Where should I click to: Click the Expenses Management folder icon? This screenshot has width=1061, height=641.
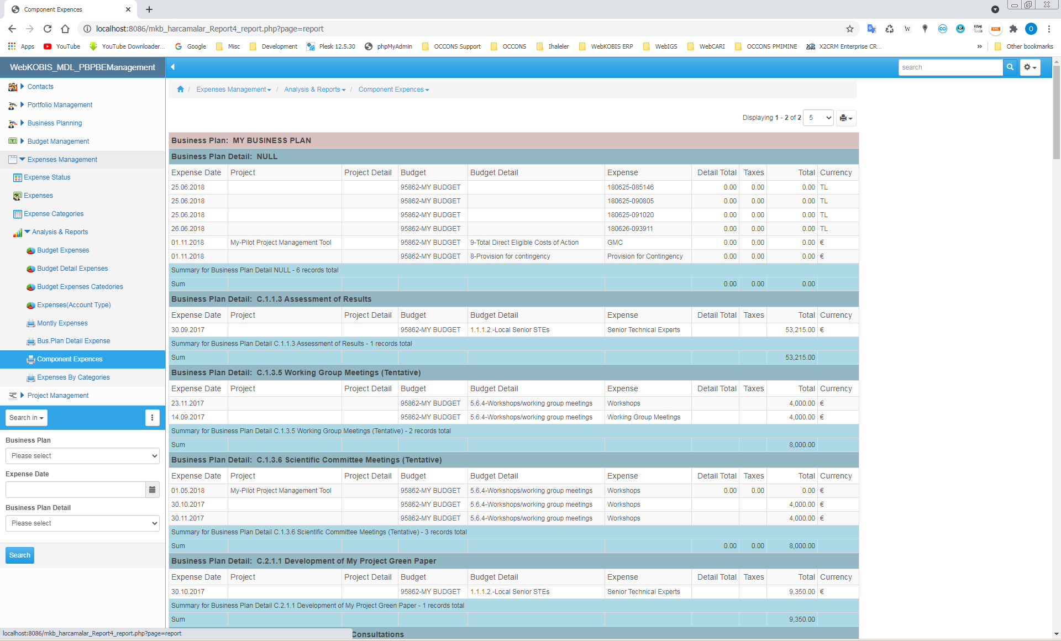13,160
